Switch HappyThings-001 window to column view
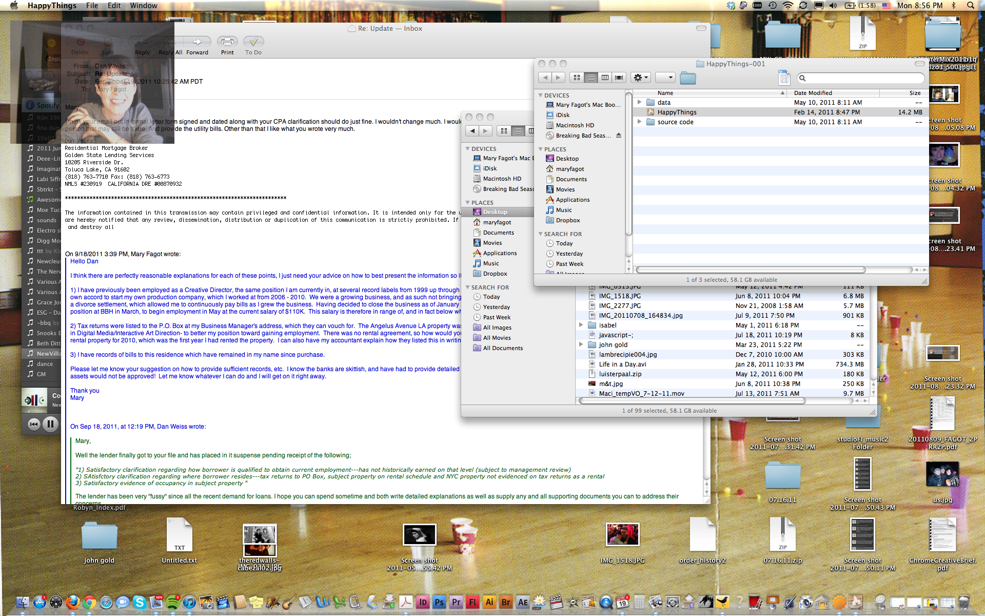985x616 pixels. [x=605, y=78]
